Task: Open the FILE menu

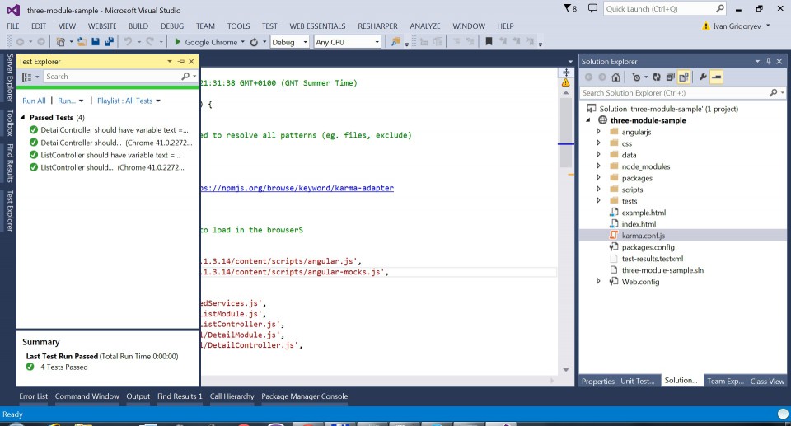Action: tap(13, 26)
